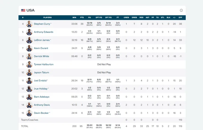Image resolution: width=203 pixels, height=130 pixels.
Task: Click Derrick White's name
Action: [x=41, y=56]
